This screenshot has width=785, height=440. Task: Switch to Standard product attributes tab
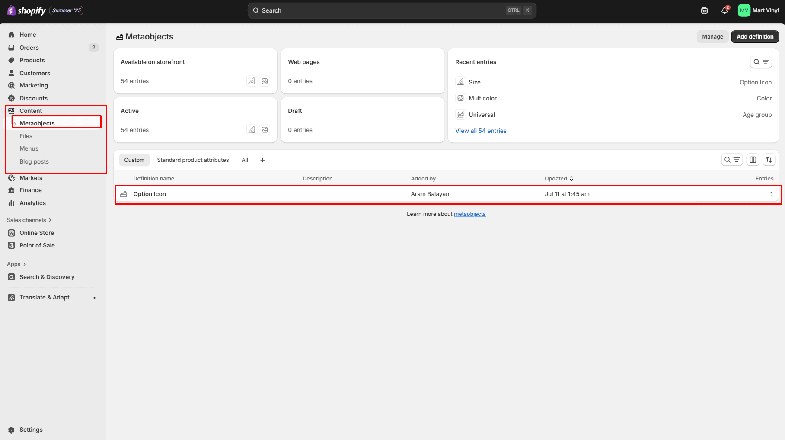[193, 160]
